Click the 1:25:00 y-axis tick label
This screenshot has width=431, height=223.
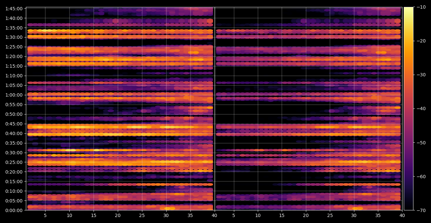click(14, 46)
